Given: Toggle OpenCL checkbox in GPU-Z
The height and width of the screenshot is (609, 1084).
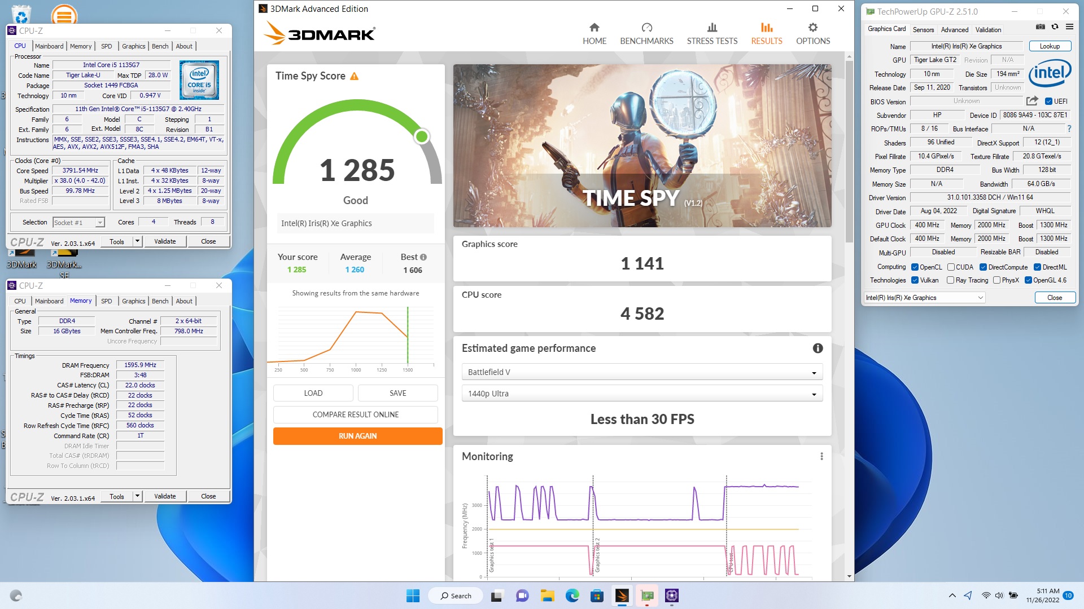Looking at the screenshot, I should pos(915,267).
